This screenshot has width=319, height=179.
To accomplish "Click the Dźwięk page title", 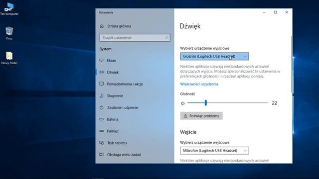I will [190, 26].
